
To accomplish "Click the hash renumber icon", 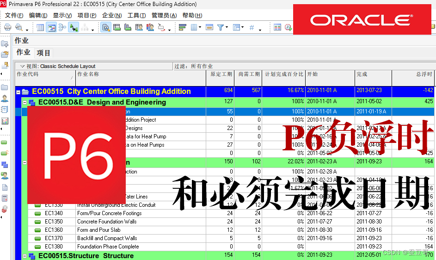I will 252,27.
